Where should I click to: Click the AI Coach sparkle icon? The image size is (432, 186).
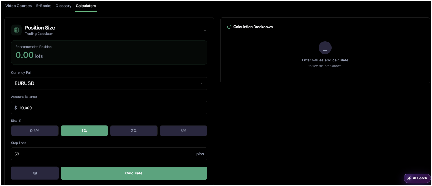[x=409, y=178]
